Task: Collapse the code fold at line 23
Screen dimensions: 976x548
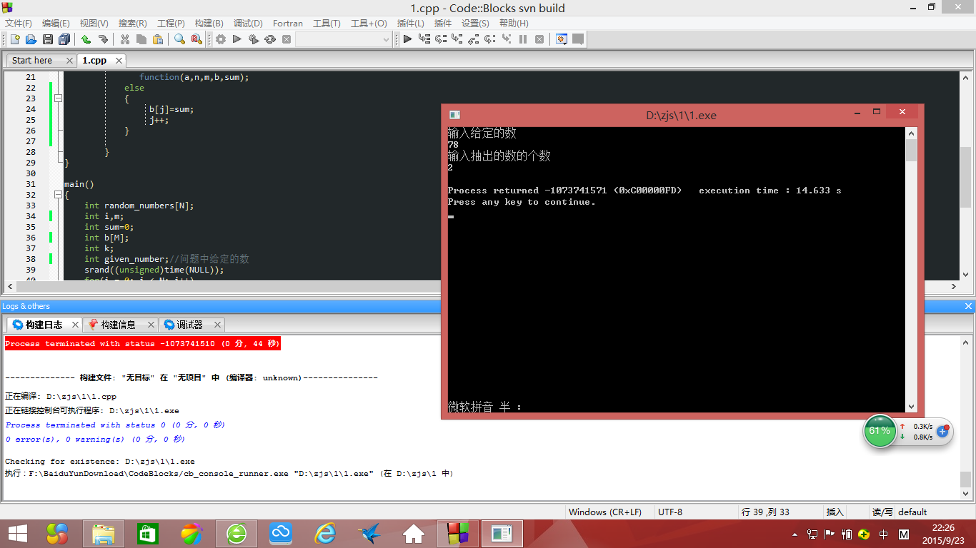Action: point(59,98)
